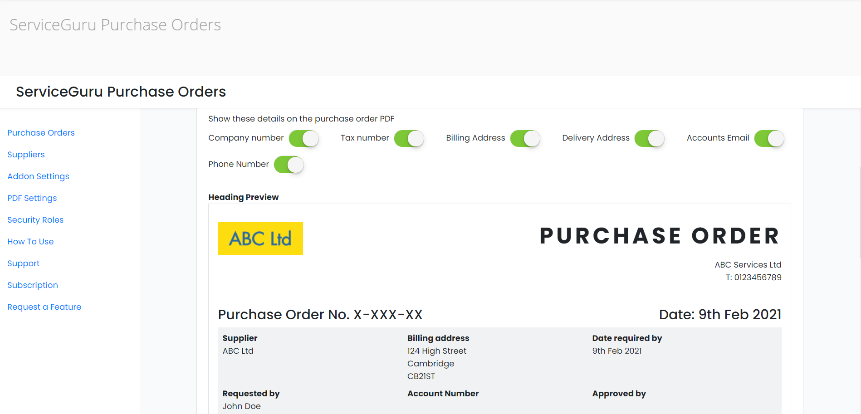Toggle Delivery Address display
The height and width of the screenshot is (414, 861).
(x=649, y=138)
